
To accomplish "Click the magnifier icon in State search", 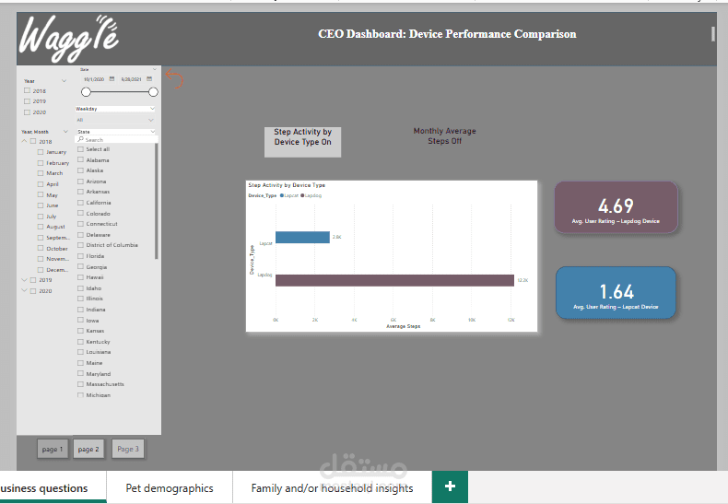I will point(80,139).
